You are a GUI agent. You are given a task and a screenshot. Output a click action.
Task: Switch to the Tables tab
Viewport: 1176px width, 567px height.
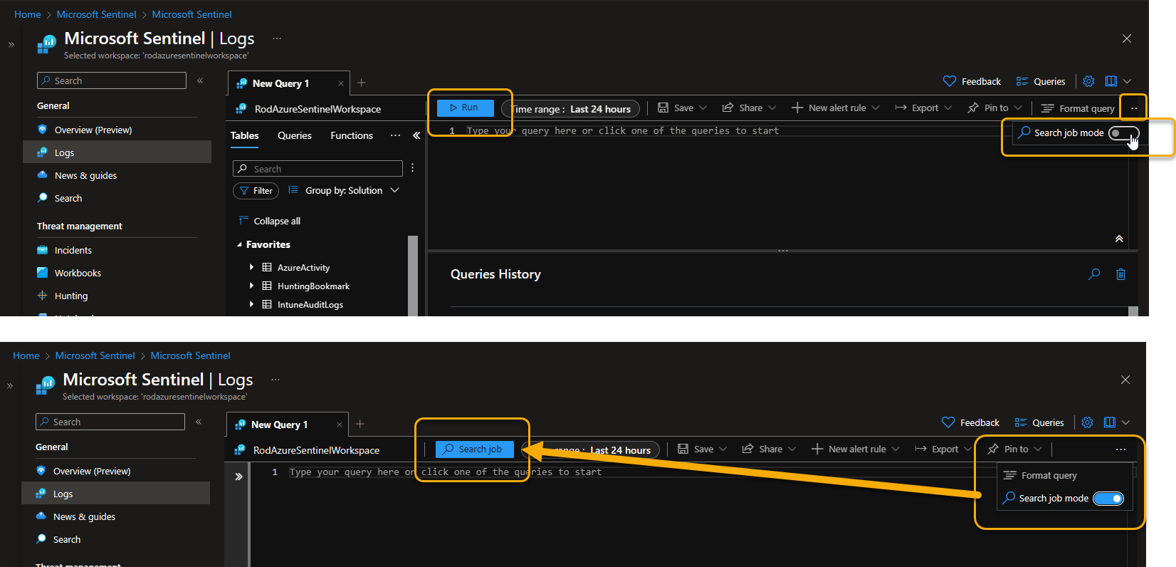coord(245,135)
